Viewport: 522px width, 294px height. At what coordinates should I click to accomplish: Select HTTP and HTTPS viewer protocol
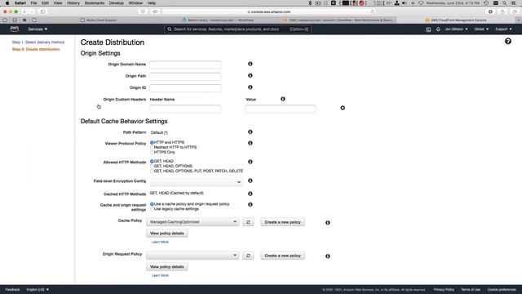click(152, 142)
